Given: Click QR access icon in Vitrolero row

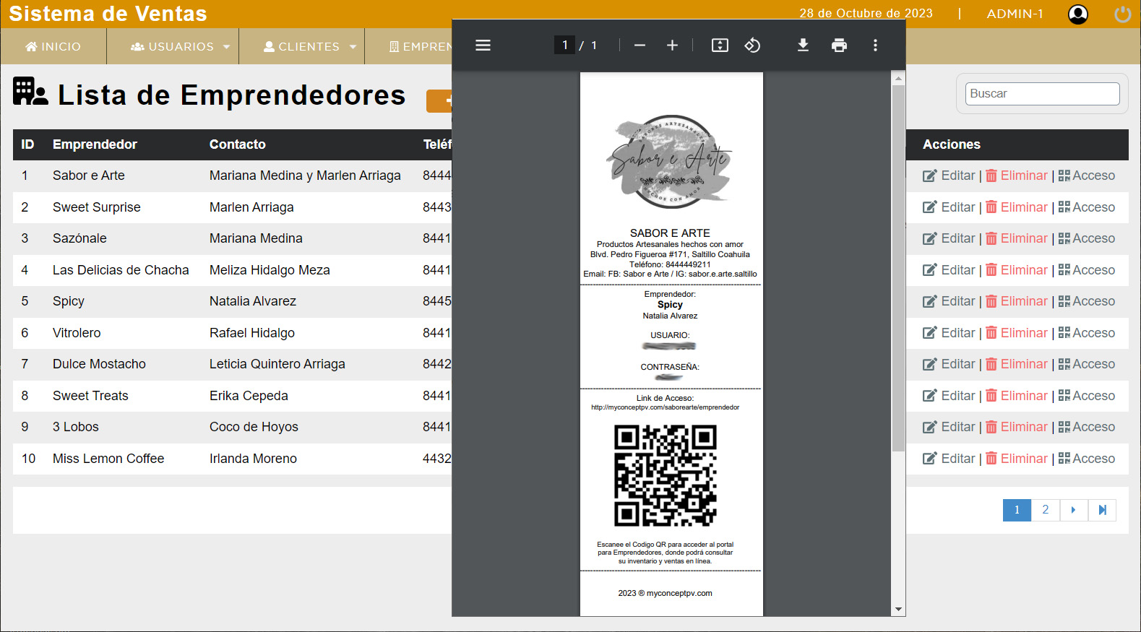Looking at the screenshot, I should [x=1064, y=333].
